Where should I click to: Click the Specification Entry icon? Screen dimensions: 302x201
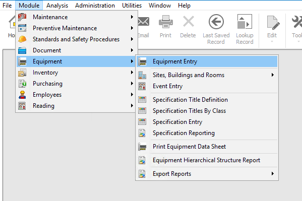point(142,122)
